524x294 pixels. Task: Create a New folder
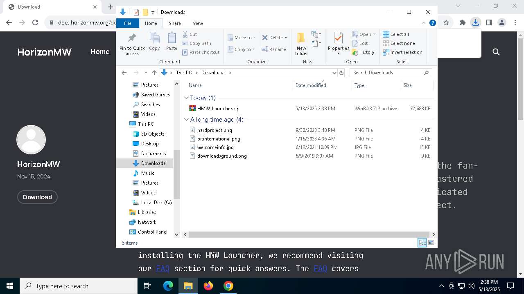(301, 44)
